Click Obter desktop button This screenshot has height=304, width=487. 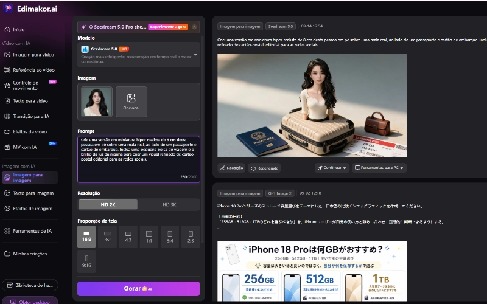coord(30,302)
